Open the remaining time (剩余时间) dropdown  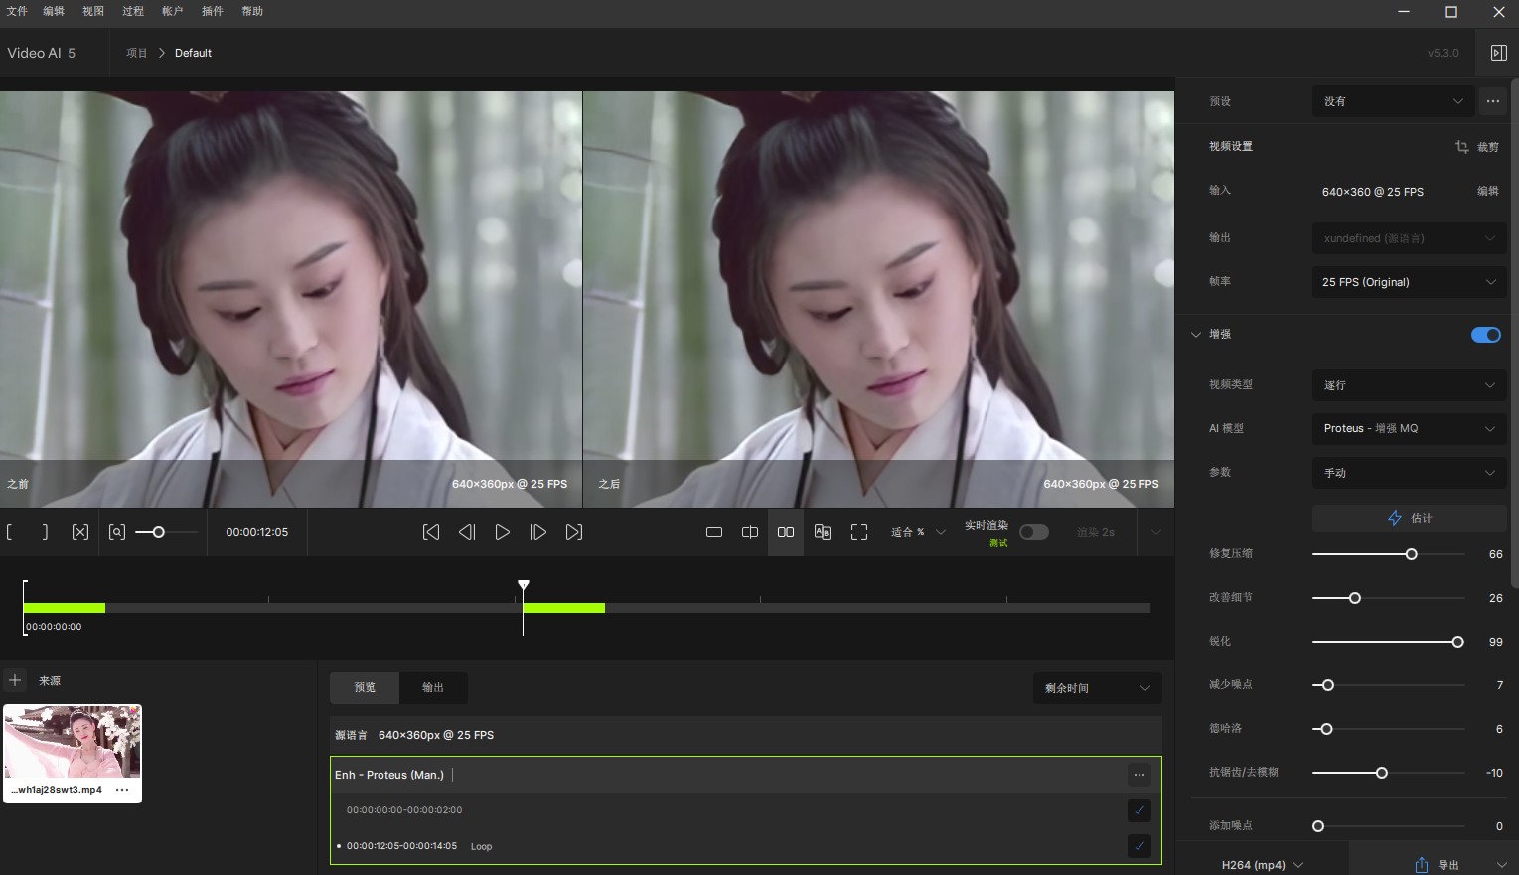[x=1098, y=688]
